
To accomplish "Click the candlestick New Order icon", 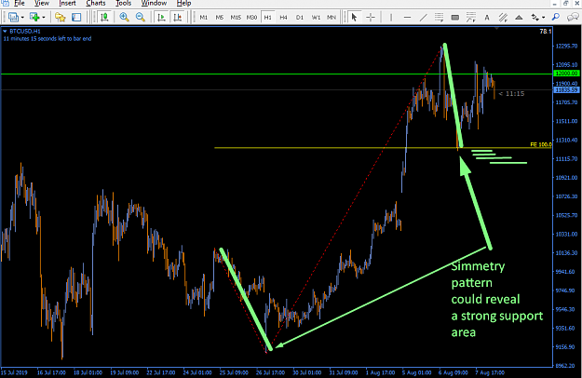I will (104, 17).
